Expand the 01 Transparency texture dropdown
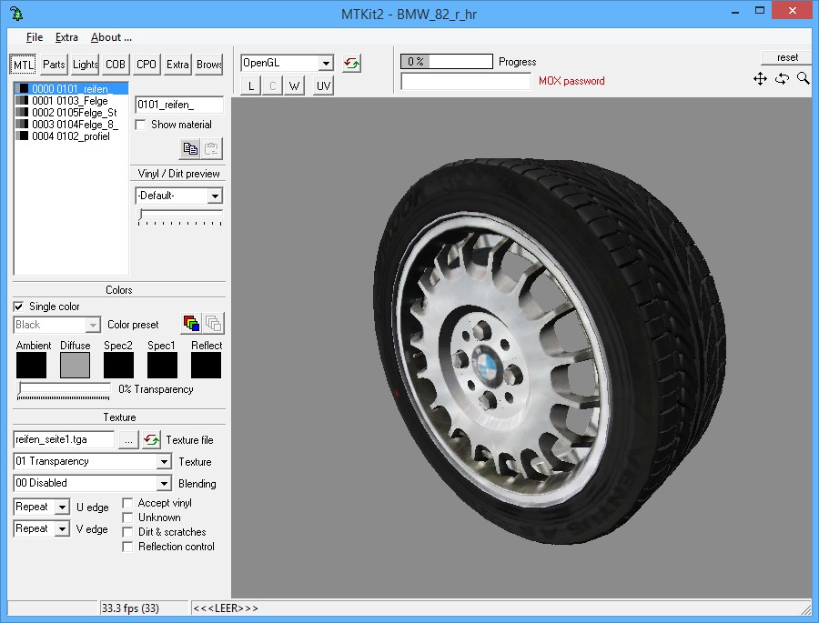The width and height of the screenshot is (819, 623). pyautogui.click(x=164, y=462)
